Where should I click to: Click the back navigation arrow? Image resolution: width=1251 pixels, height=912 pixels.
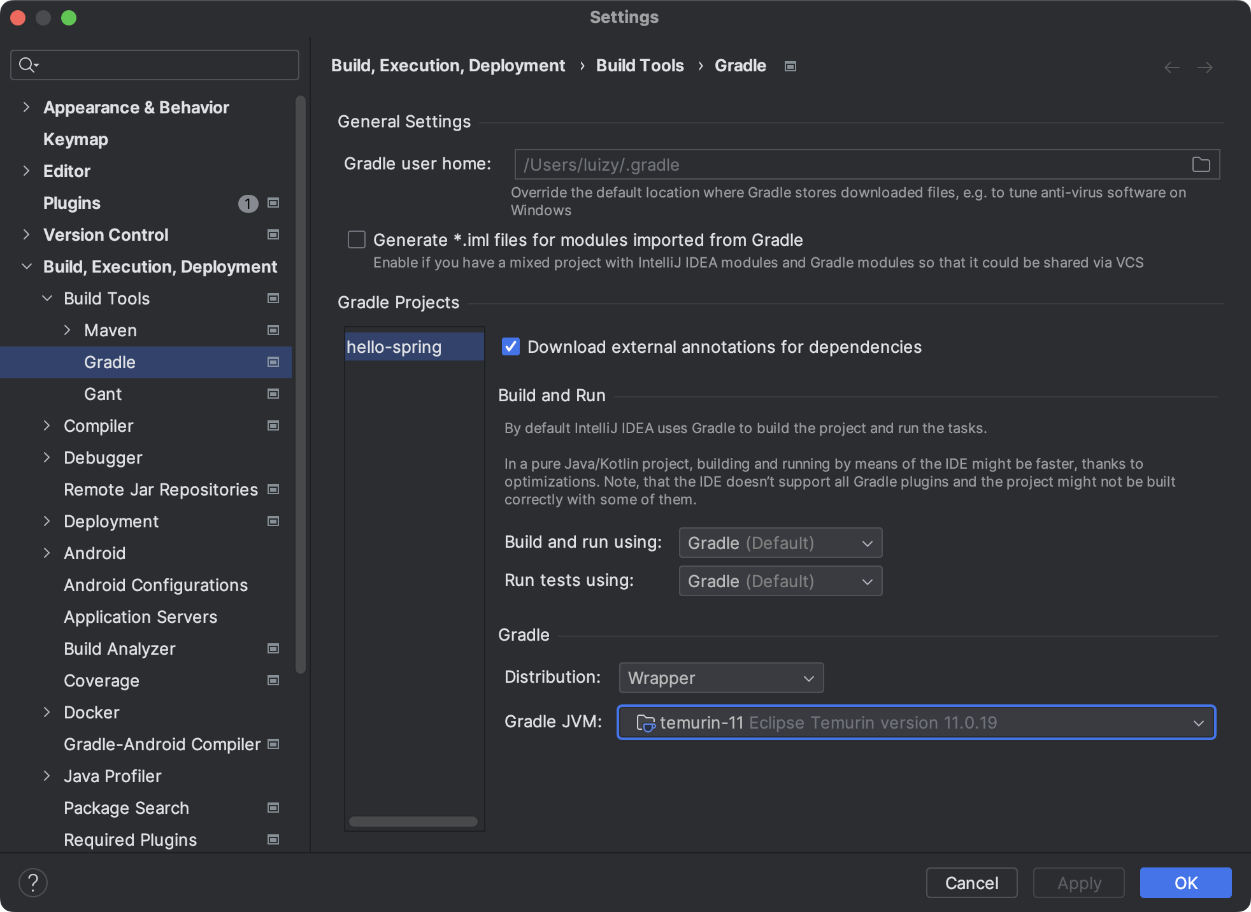point(1171,68)
